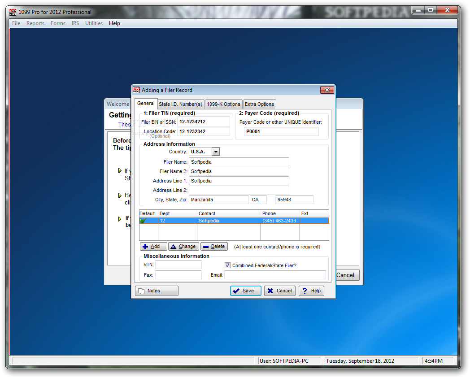Click the Adding a Filer Record dialog icon
The height and width of the screenshot is (378, 470).
[136, 90]
